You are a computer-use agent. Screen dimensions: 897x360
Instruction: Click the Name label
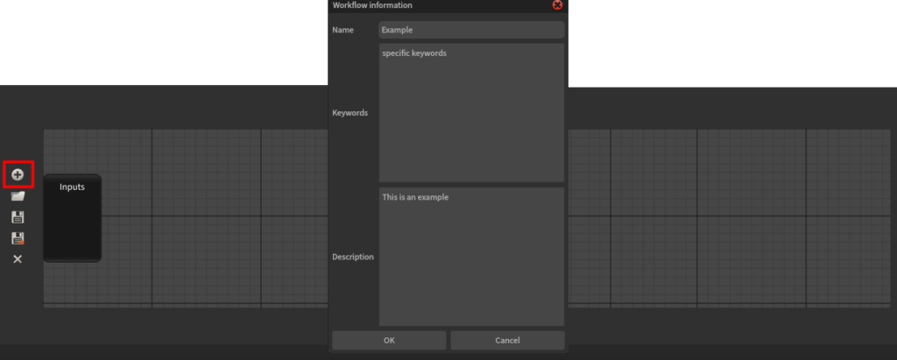click(343, 30)
